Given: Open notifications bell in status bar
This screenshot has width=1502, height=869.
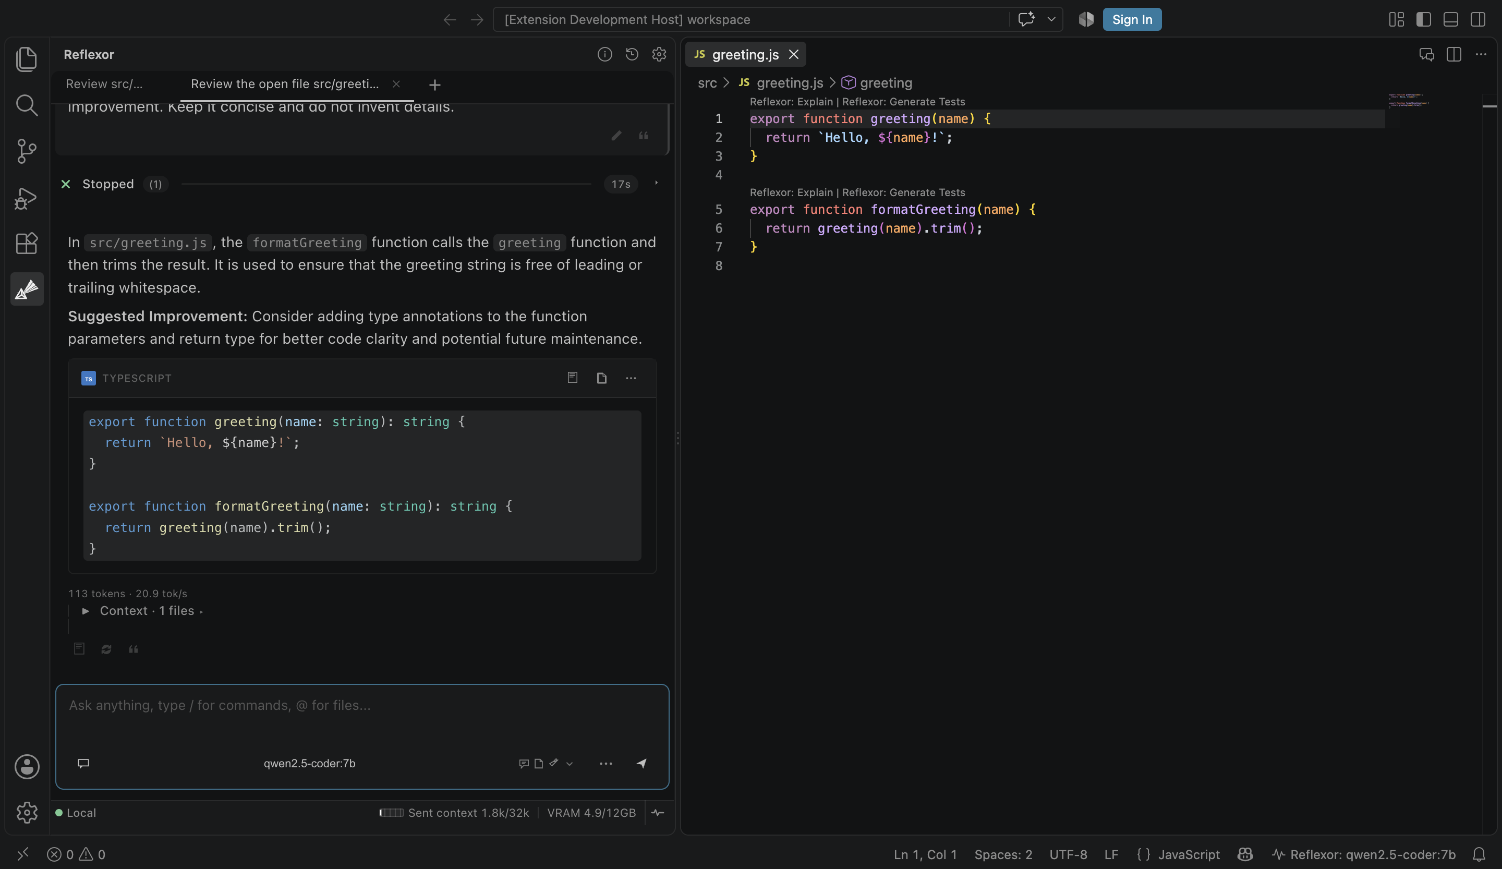Looking at the screenshot, I should (x=1479, y=854).
